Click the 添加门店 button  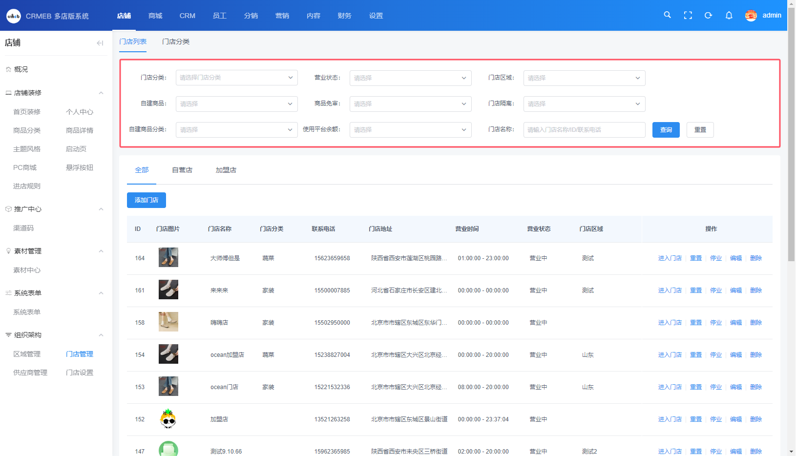(x=147, y=200)
